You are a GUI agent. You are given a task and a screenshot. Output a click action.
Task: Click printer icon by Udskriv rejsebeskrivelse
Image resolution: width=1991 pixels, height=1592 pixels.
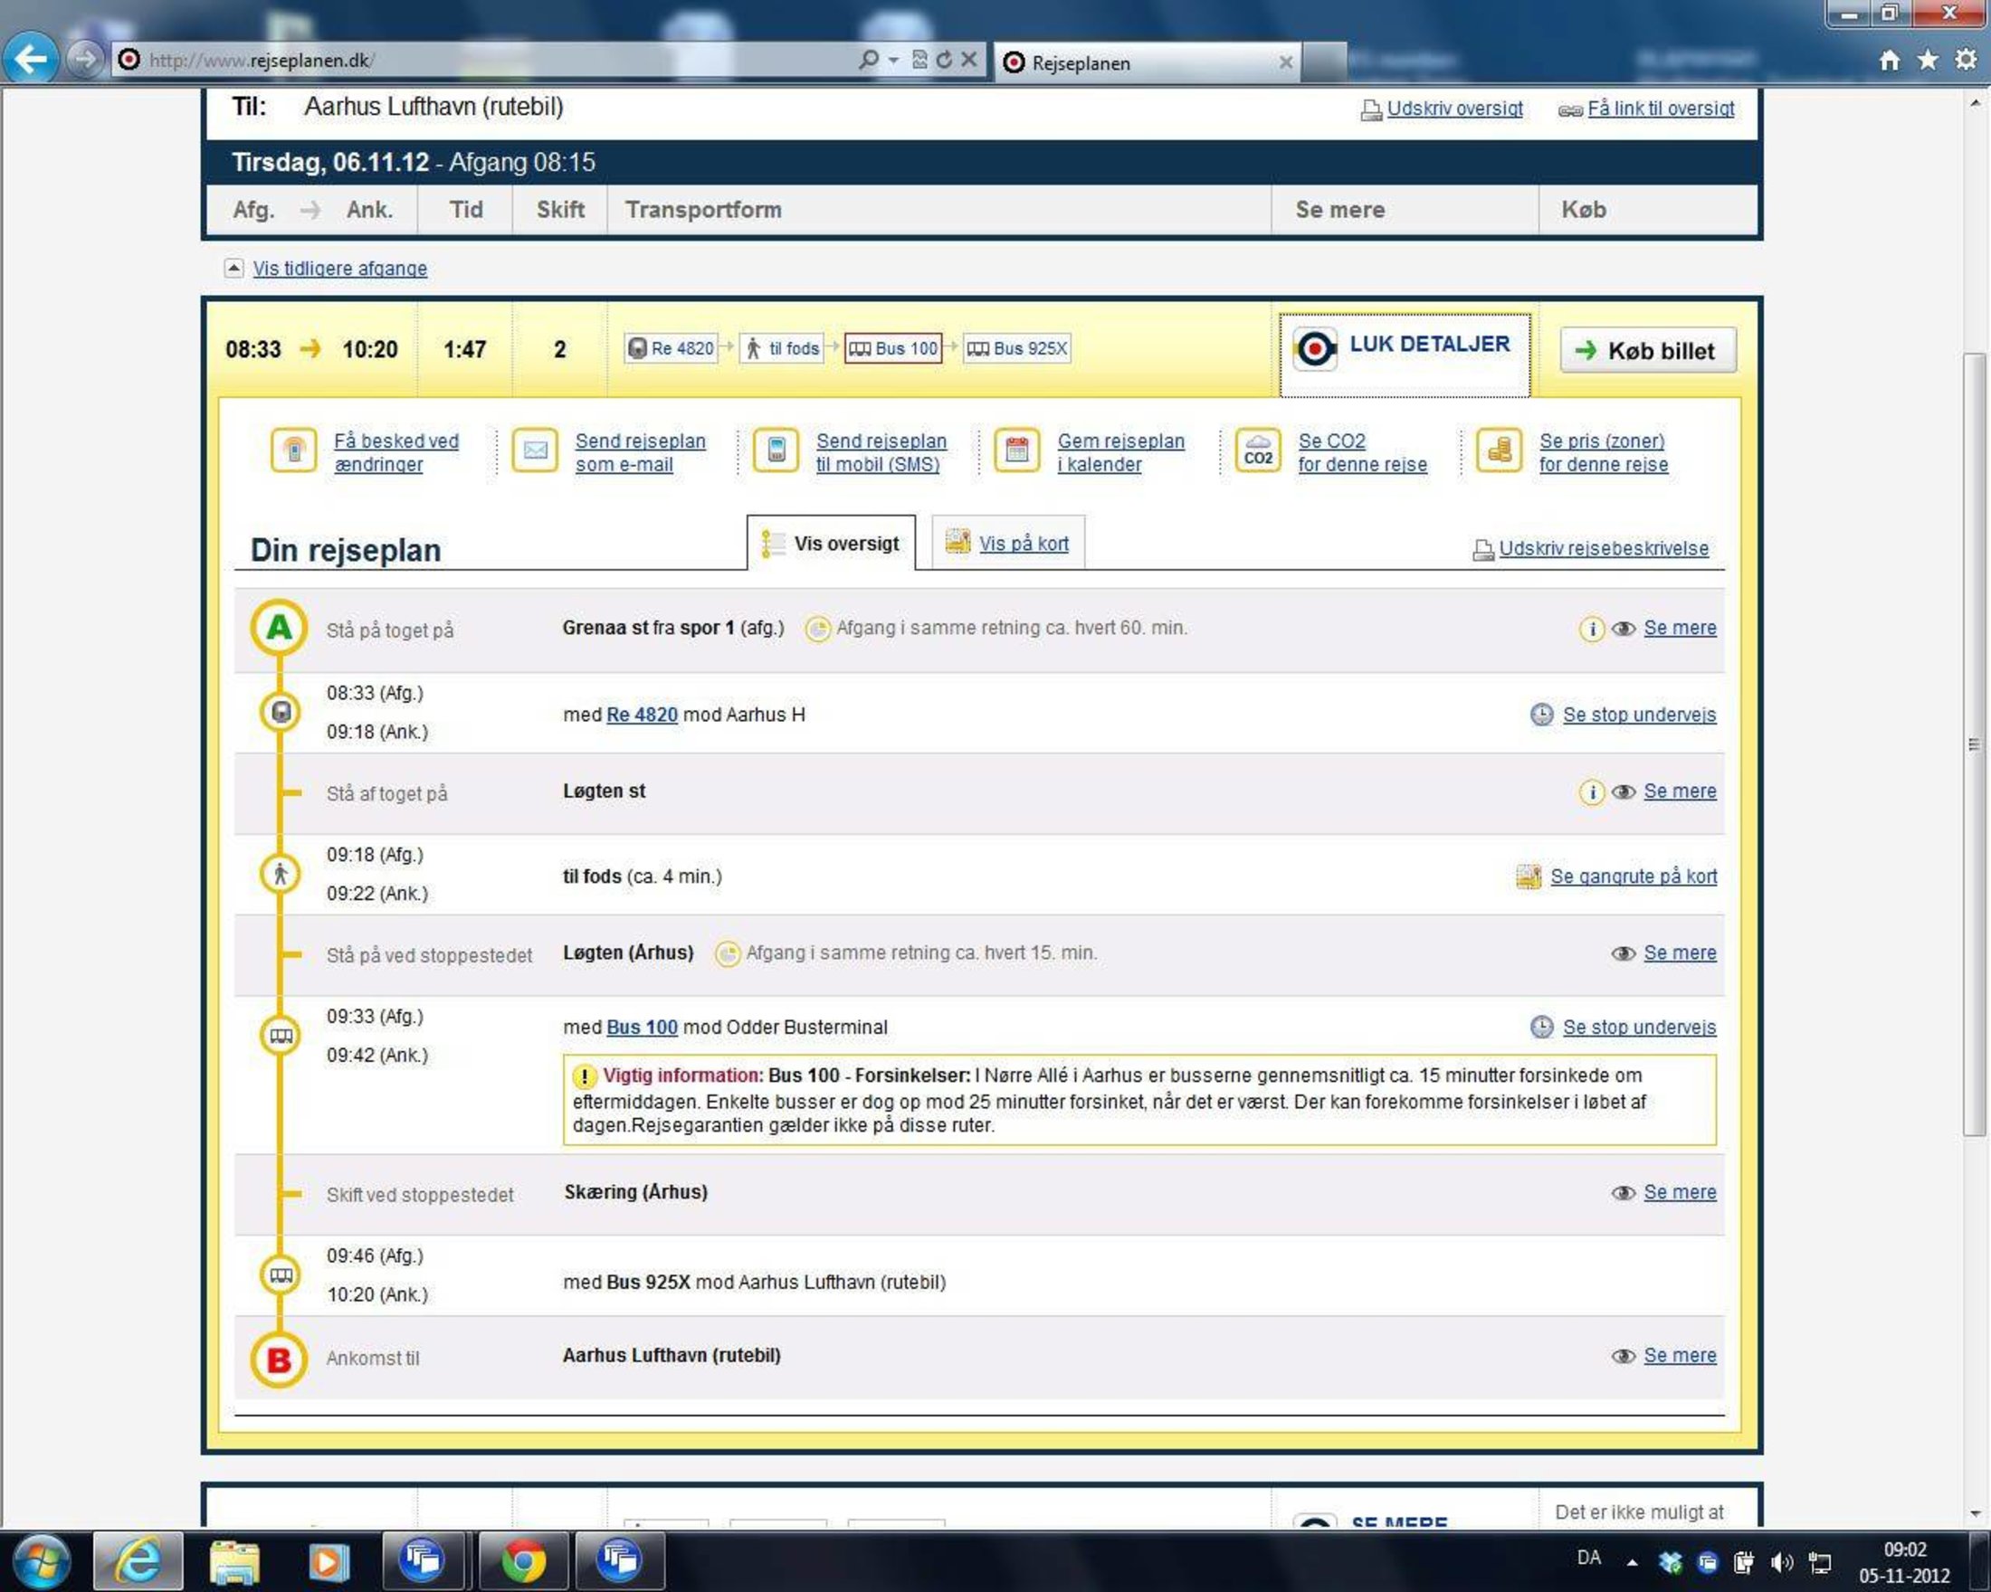tap(1483, 550)
